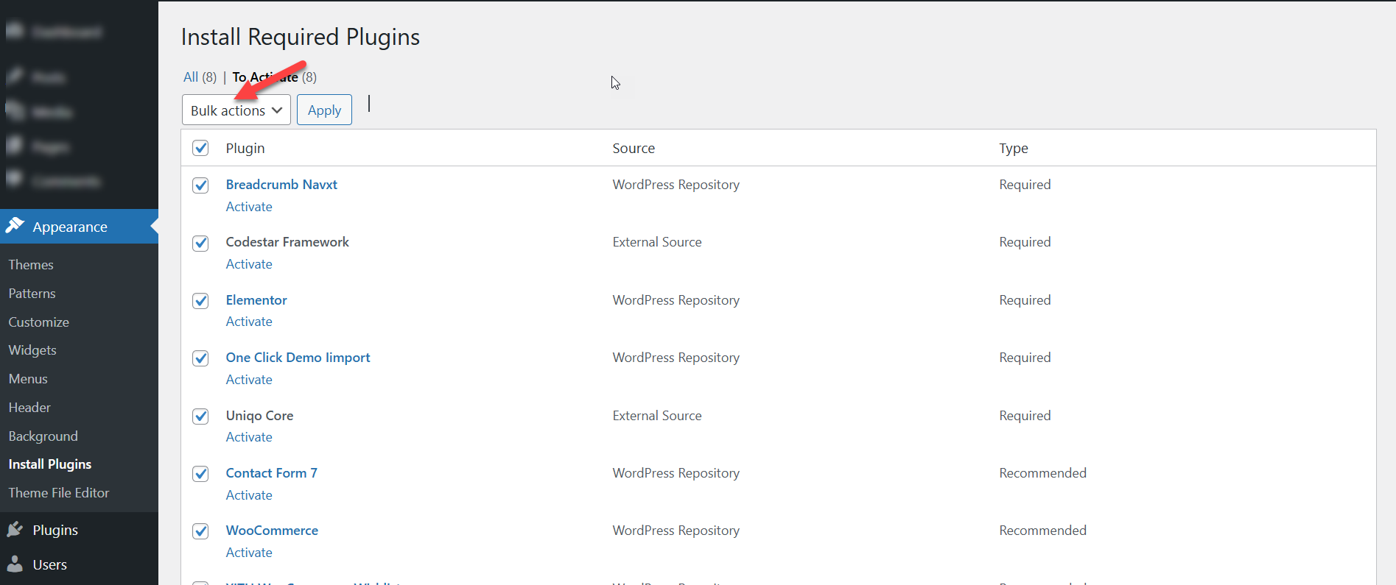Select the Customize menu entry
This screenshot has height=585, width=1396.
[39, 322]
